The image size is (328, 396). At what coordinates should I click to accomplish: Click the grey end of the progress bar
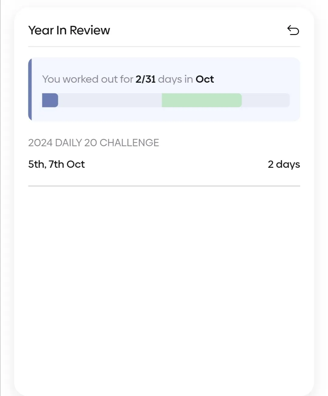coord(266,100)
